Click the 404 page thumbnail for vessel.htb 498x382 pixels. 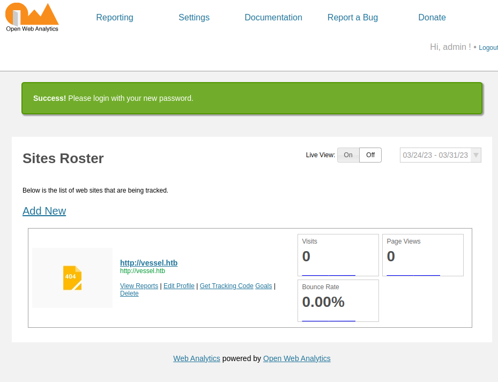[x=72, y=278]
